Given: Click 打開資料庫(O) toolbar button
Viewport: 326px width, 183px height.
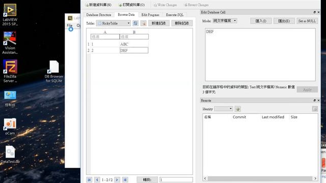Looking at the screenshot, I should pyautogui.click(x=131, y=5).
